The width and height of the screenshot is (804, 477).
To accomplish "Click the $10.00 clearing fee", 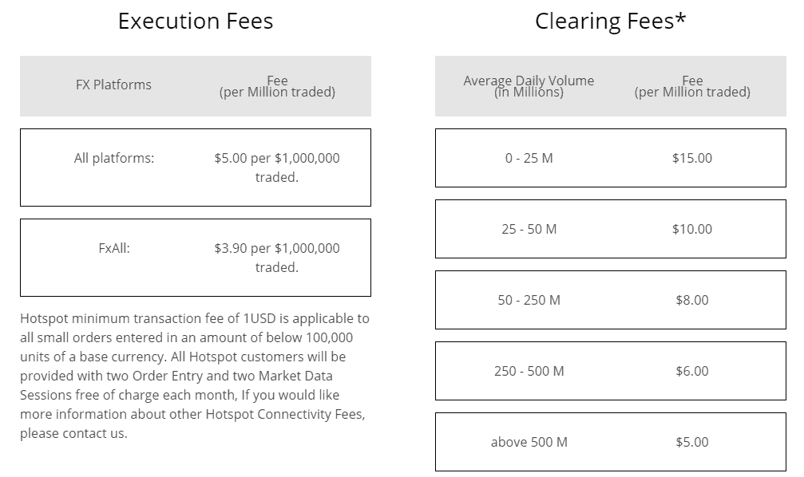I will tap(692, 229).
